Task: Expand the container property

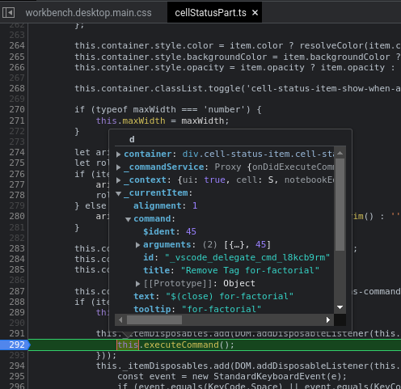Action: coord(118,154)
